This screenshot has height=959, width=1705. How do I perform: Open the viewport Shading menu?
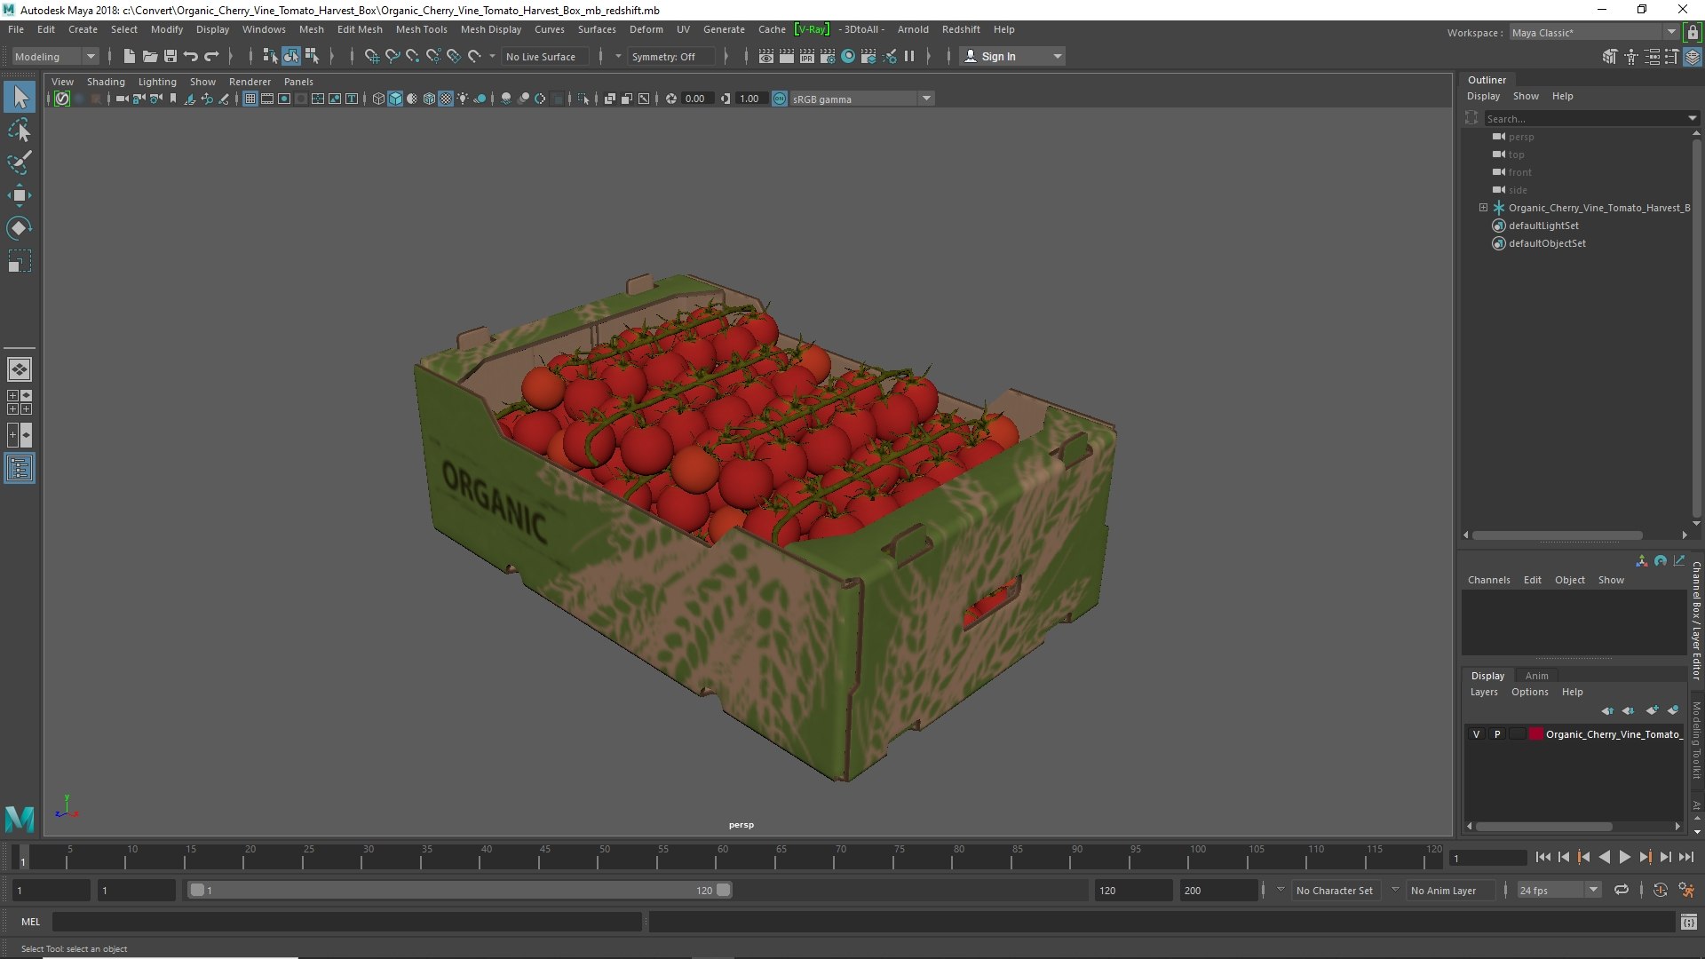[106, 82]
